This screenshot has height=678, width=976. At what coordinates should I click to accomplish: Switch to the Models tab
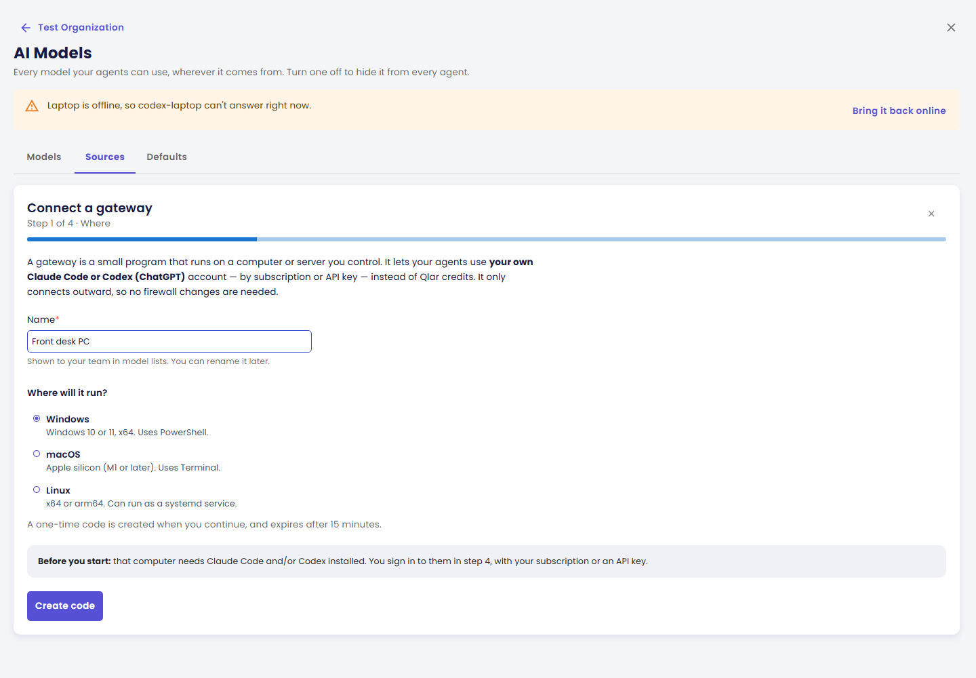click(44, 157)
